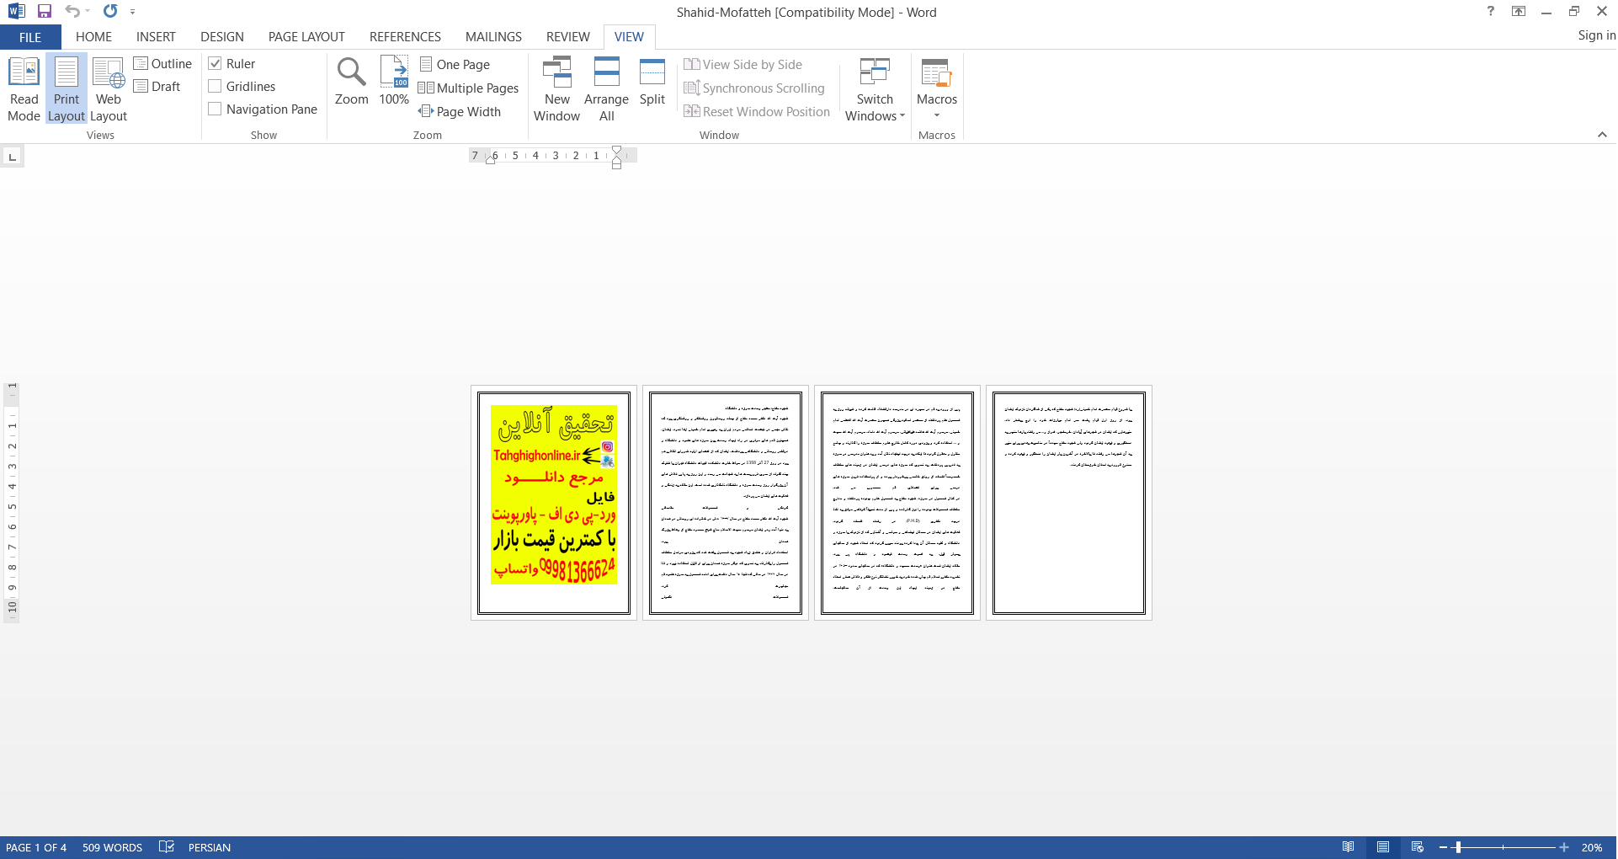Screen dimensions: 1618x859
Task: Click the 20% zoom level
Action: click(x=1591, y=847)
